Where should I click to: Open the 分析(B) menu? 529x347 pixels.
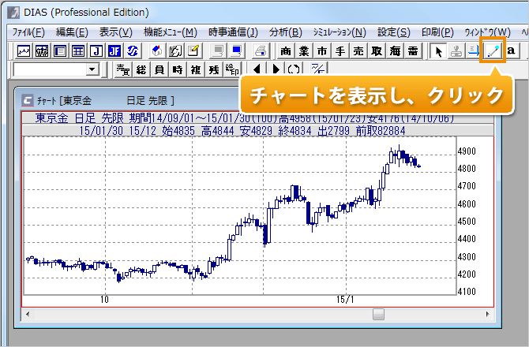click(285, 32)
